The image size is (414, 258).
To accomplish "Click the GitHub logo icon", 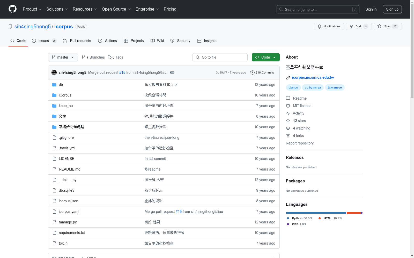I will [12, 9].
